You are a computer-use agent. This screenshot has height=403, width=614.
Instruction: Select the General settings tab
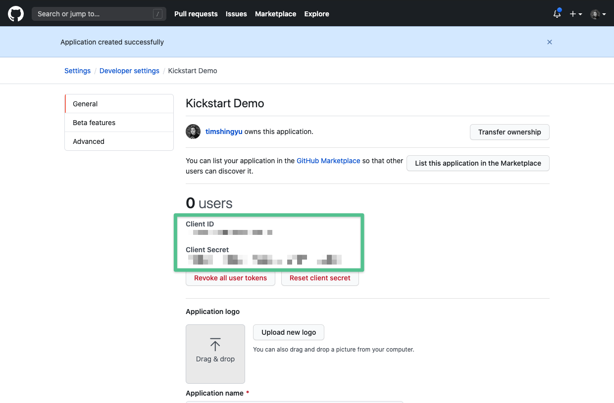click(119, 104)
